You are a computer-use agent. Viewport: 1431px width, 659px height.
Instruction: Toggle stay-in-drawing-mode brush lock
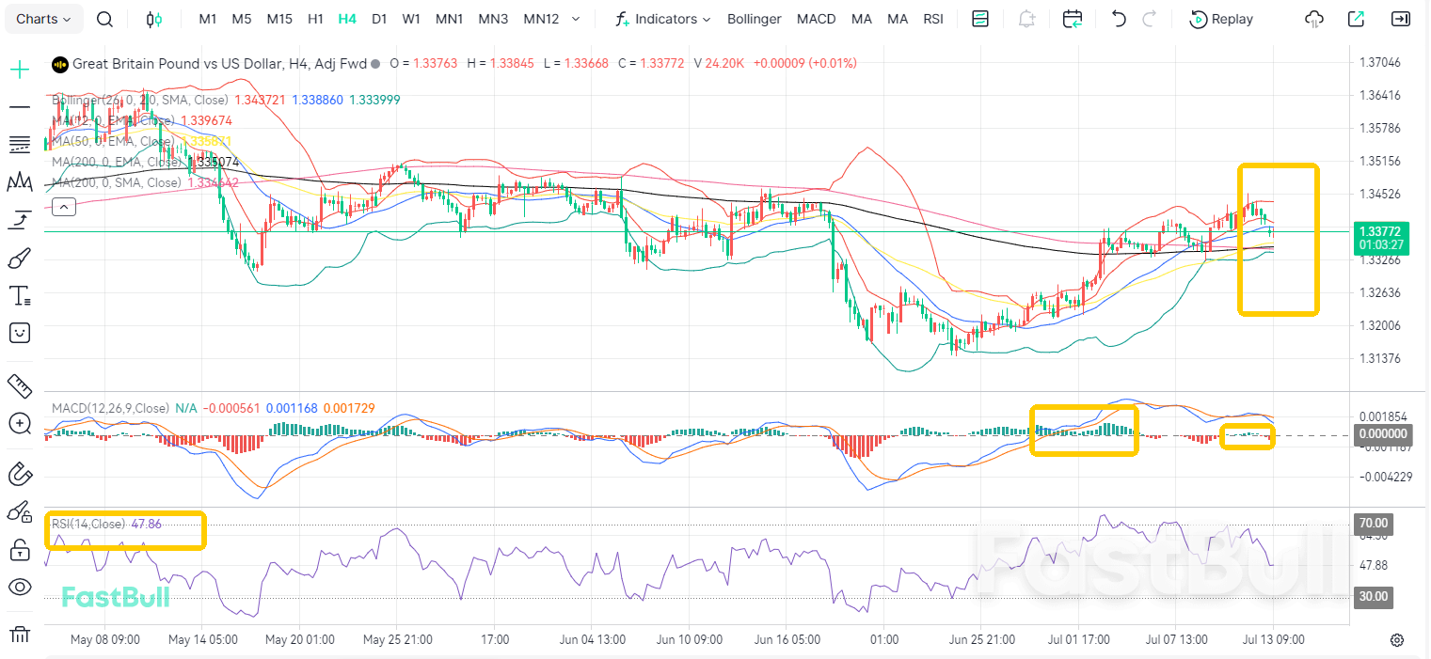click(x=20, y=511)
